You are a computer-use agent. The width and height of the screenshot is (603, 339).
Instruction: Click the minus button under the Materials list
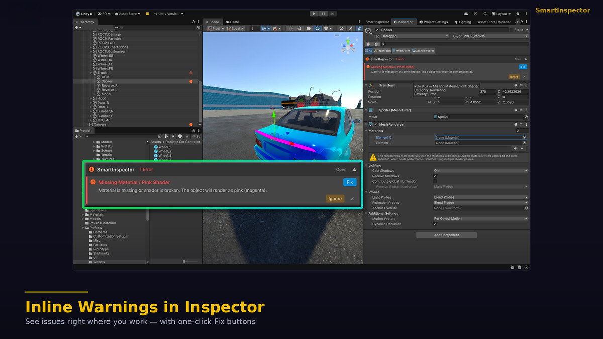(522, 148)
